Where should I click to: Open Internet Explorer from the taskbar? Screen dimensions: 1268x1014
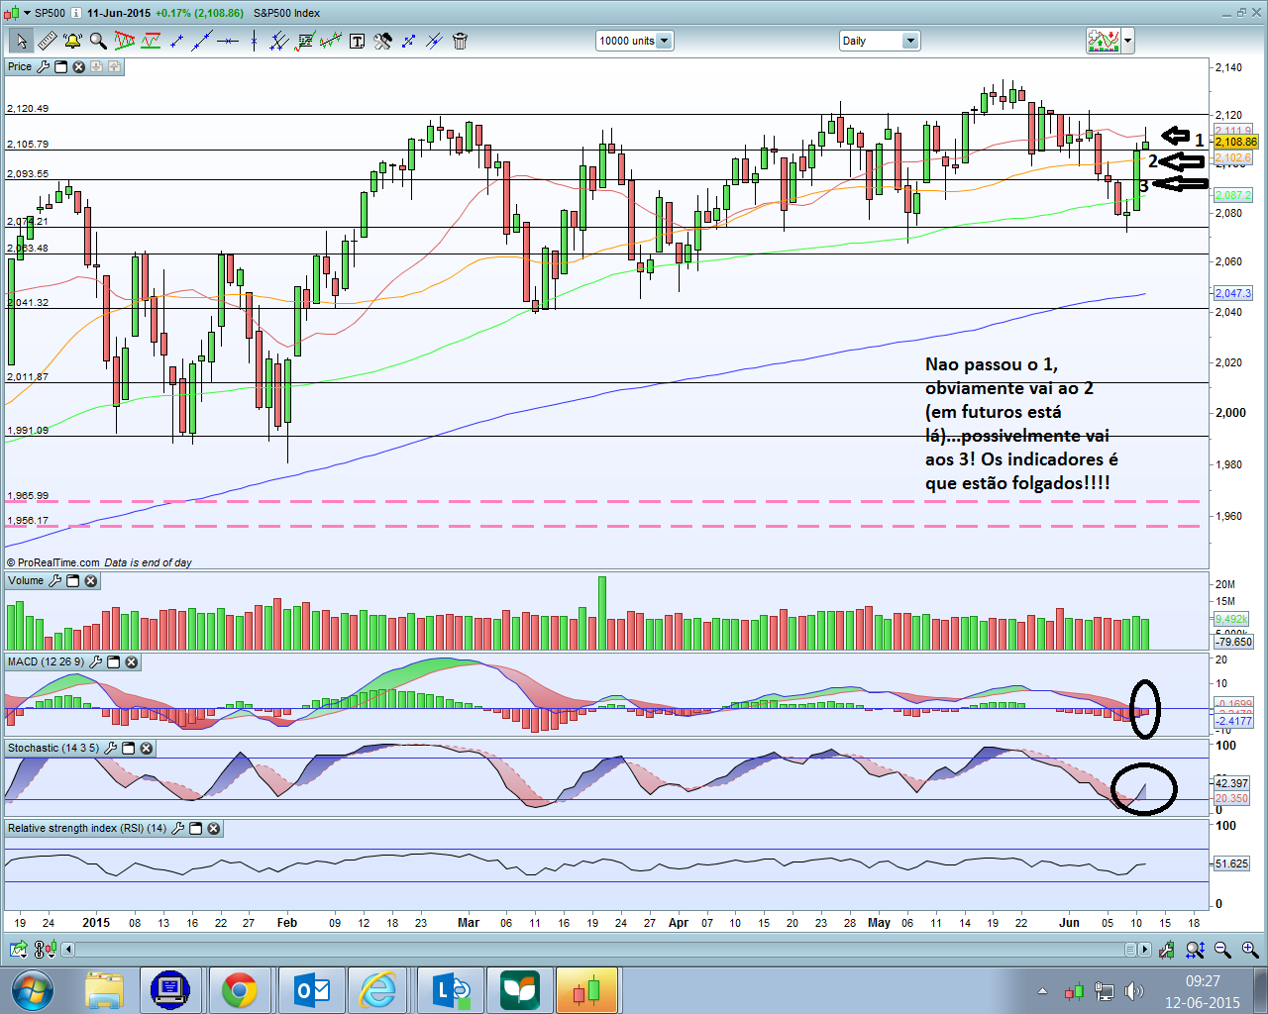point(378,990)
